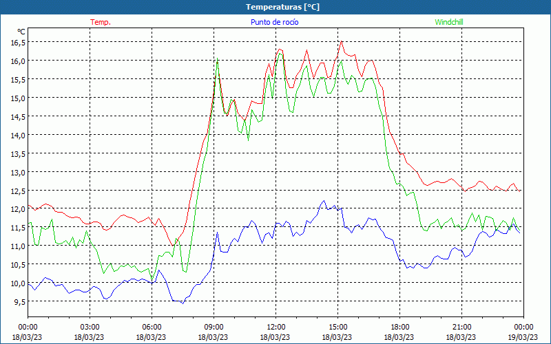Click the 06:00 time axis label
This screenshot has width=551, height=344.
(x=152, y=327)
